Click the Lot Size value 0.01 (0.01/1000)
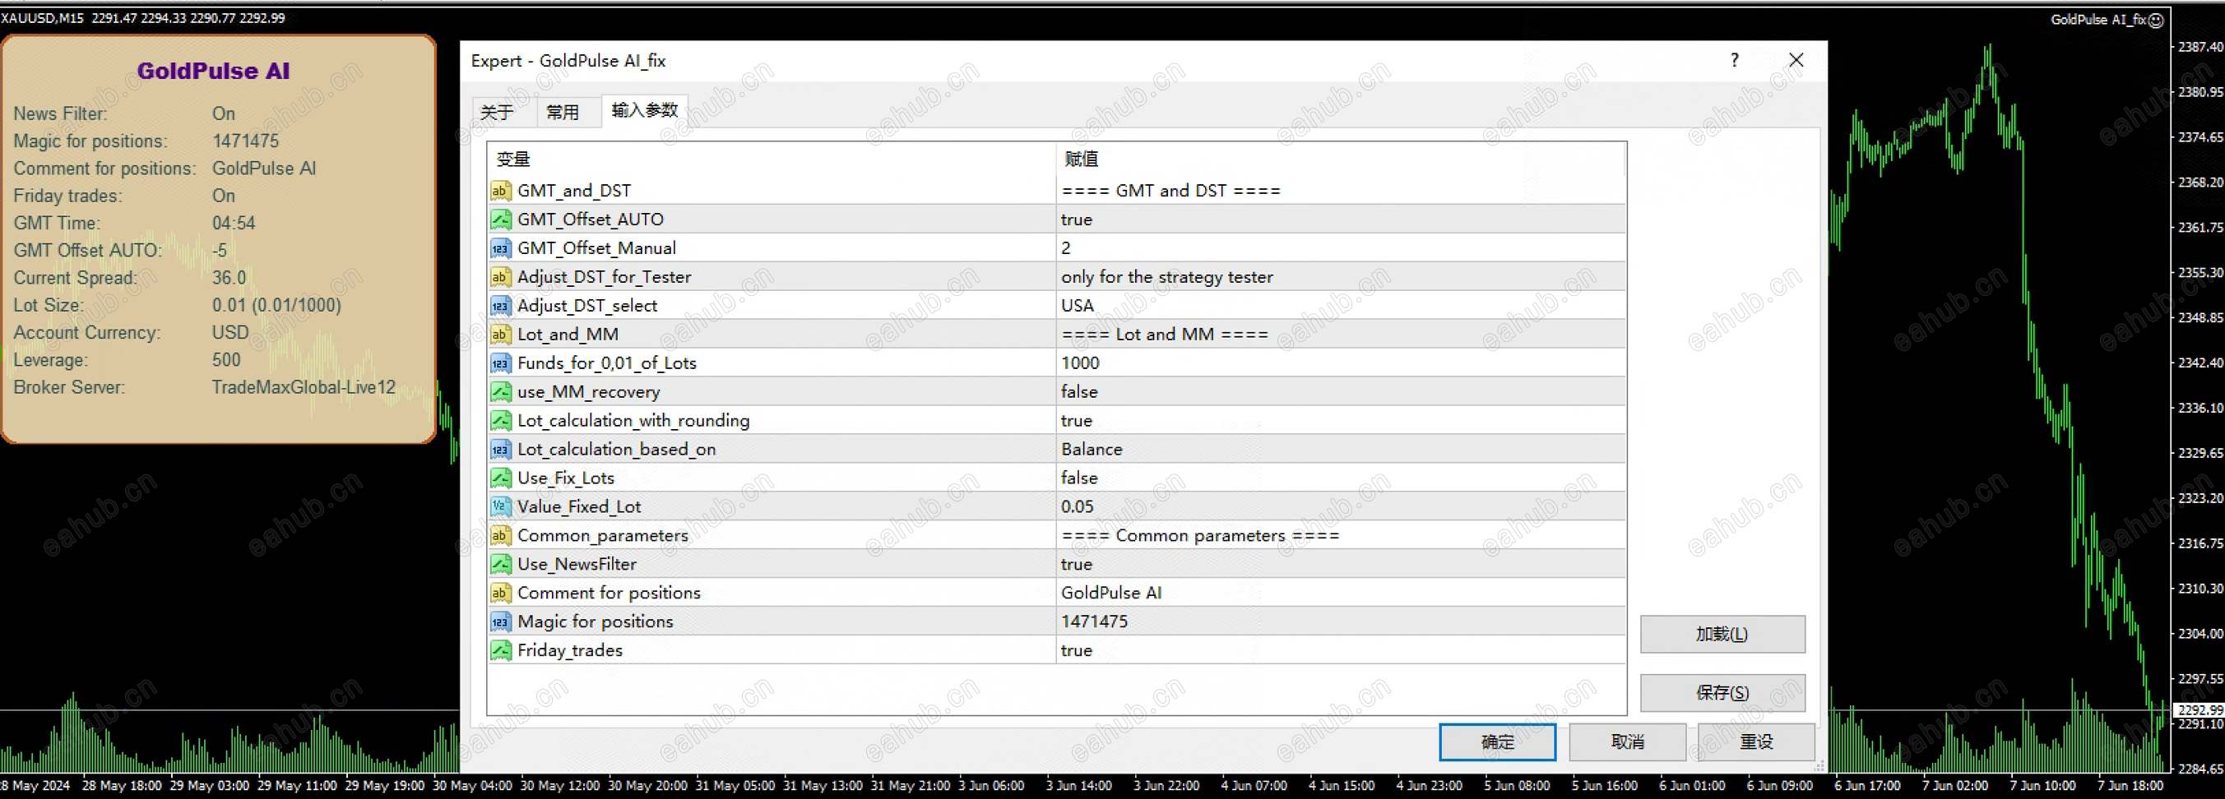 point(276,306)
